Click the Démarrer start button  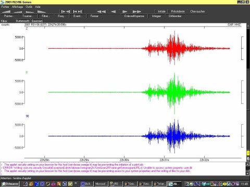click(x=10, y=184)
